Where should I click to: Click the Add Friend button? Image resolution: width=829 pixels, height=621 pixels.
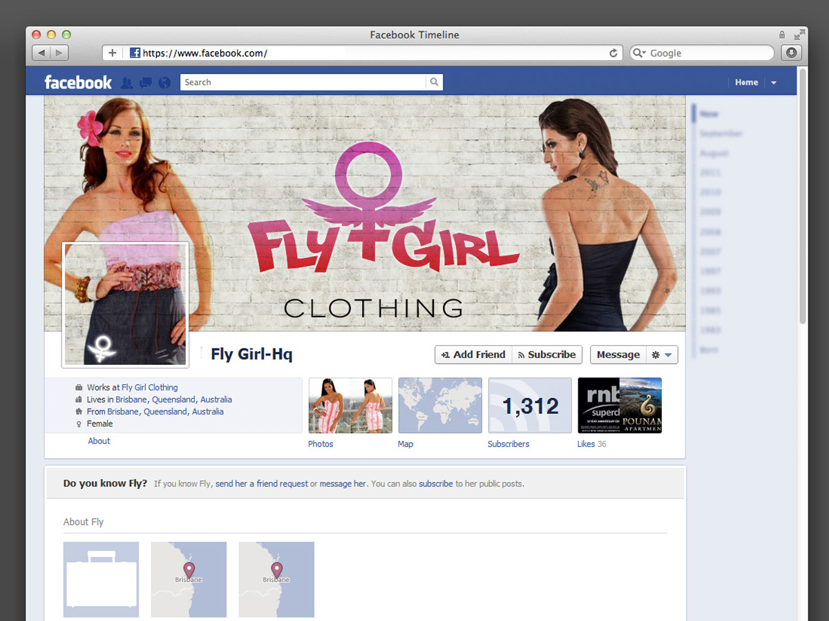(x=473, y=355)
